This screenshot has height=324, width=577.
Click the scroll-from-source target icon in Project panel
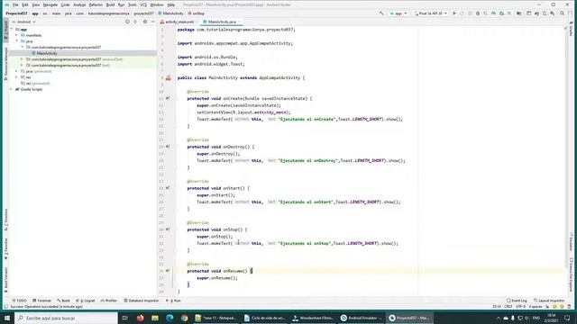click(127, 22)
